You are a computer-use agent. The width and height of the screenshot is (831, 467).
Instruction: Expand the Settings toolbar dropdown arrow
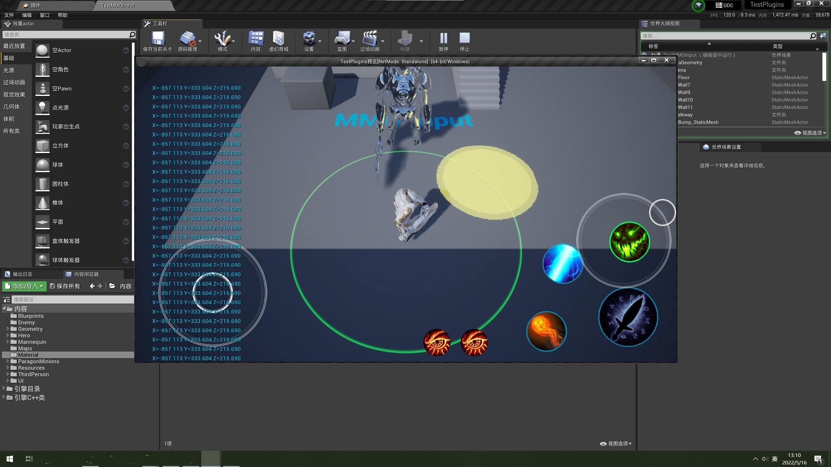[320, 42]
